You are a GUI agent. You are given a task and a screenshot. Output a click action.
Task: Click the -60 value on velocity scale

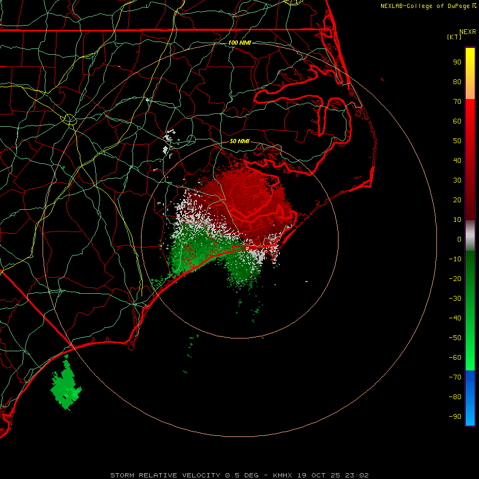coord(455,358)
